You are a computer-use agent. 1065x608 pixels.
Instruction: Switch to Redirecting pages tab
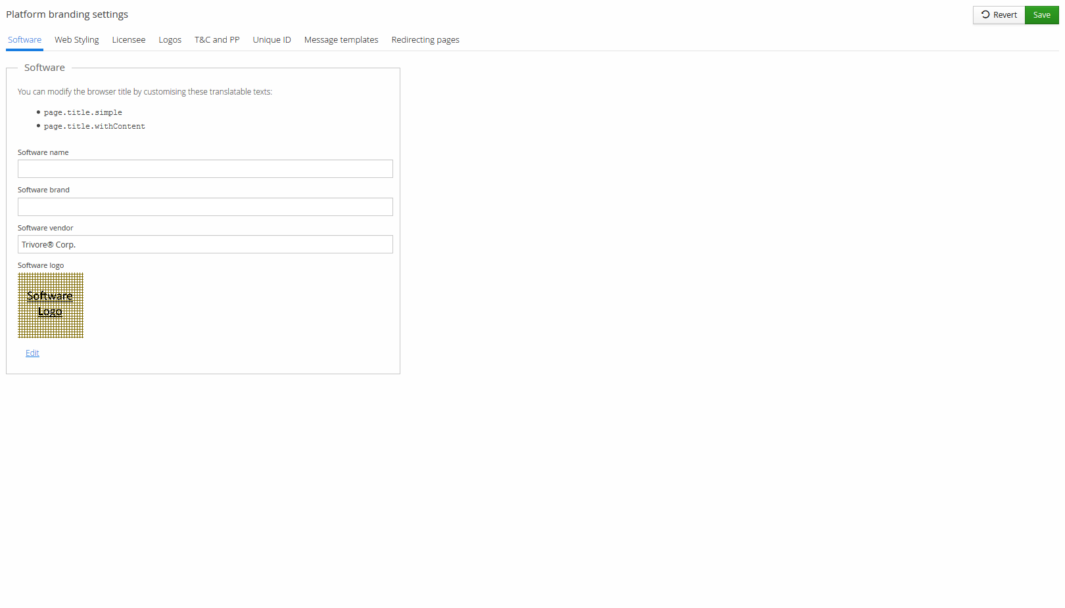coord(425,40)
